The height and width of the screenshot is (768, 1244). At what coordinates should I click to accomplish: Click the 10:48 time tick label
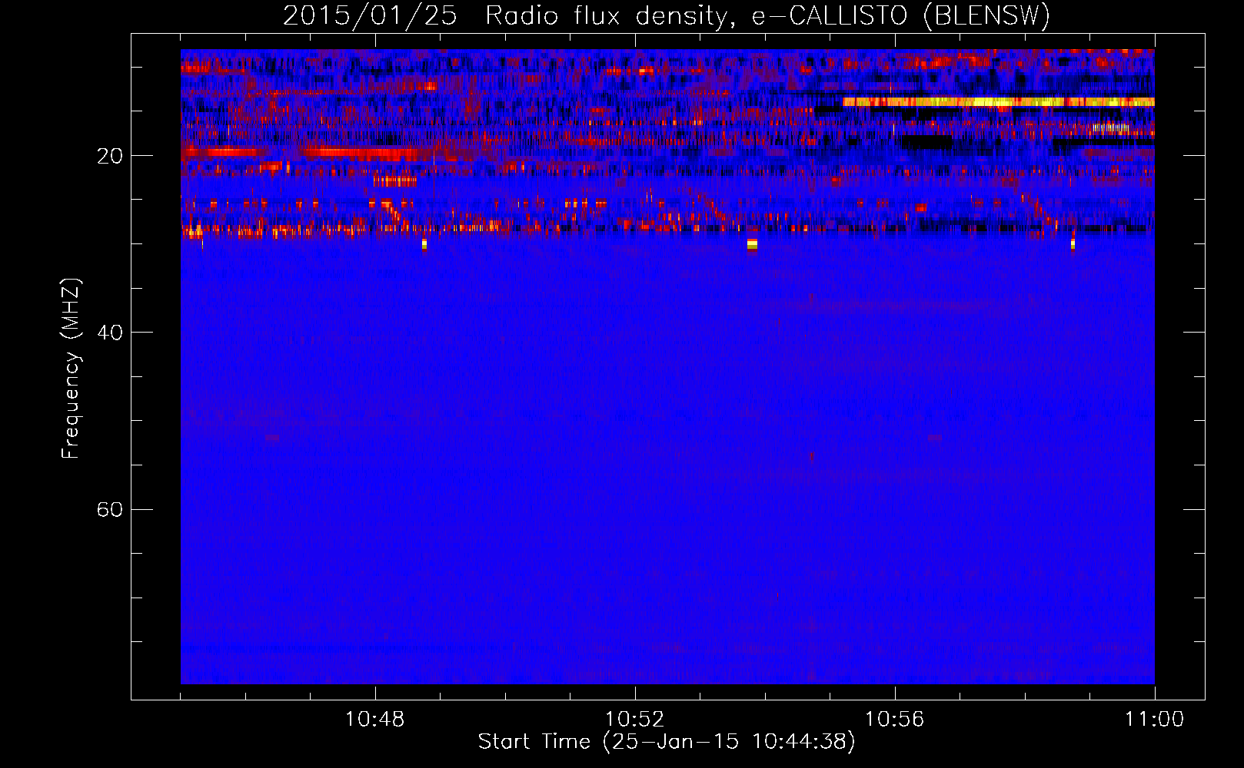pos(375,720)
